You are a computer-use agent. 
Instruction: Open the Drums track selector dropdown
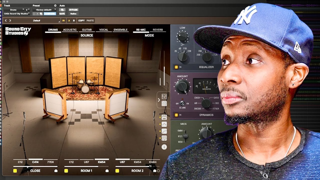click(x=14, y=10)
